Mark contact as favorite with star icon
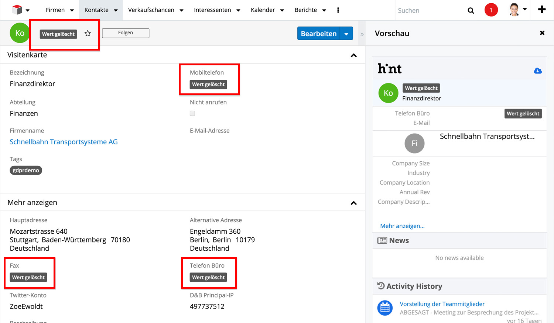 coord(88,34)
